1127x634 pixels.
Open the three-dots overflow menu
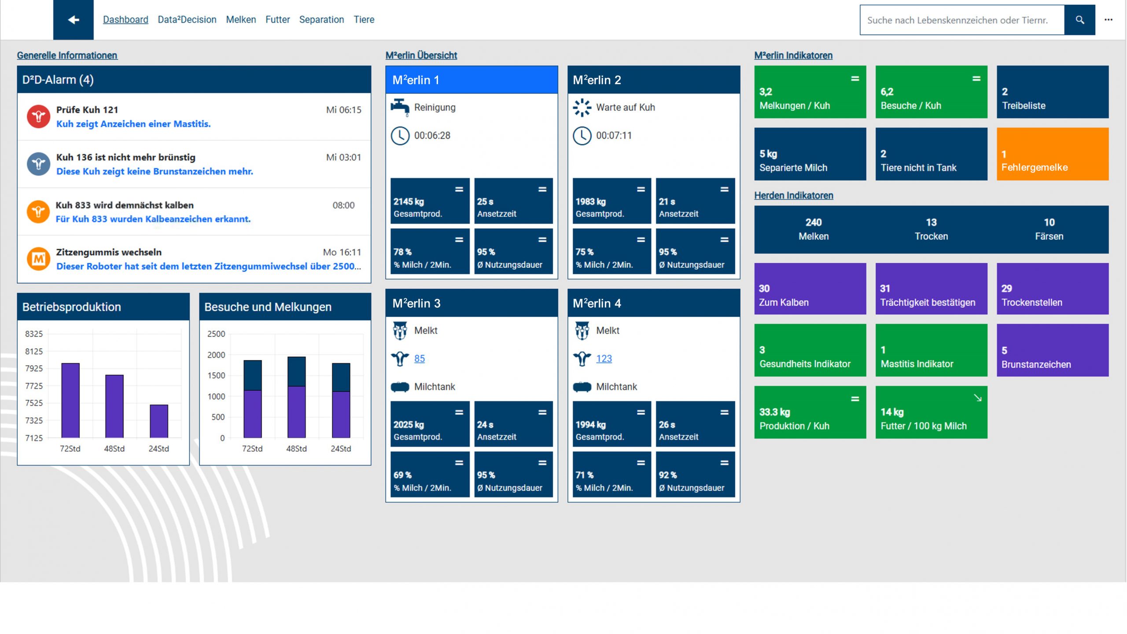tap(1108, 20)
